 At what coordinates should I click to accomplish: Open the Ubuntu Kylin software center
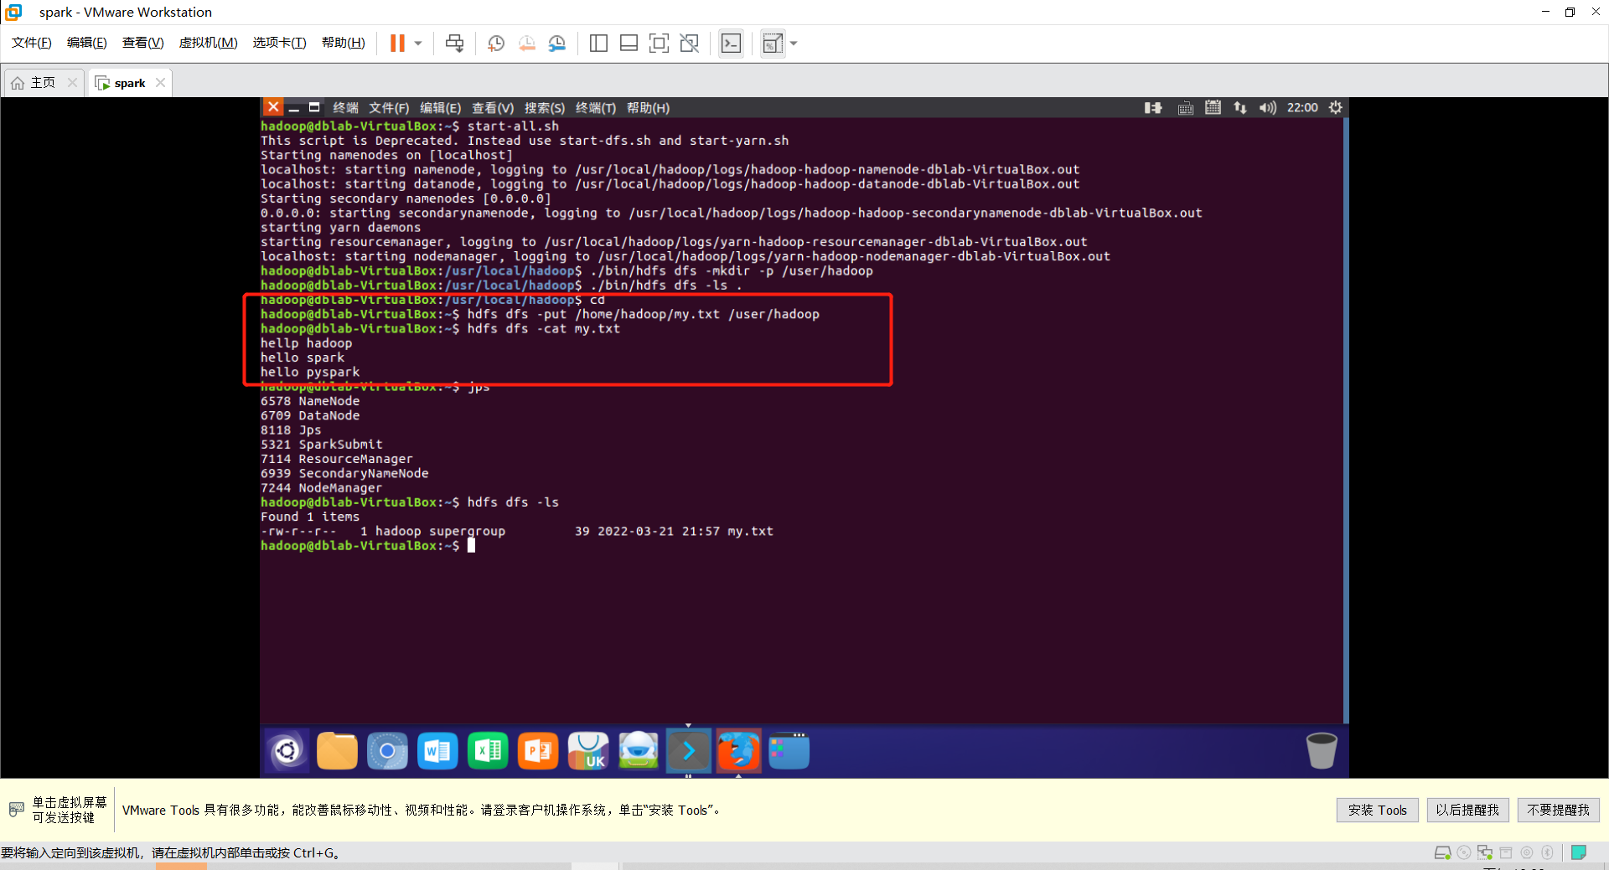pyautogui.click(x=588, y=750)
